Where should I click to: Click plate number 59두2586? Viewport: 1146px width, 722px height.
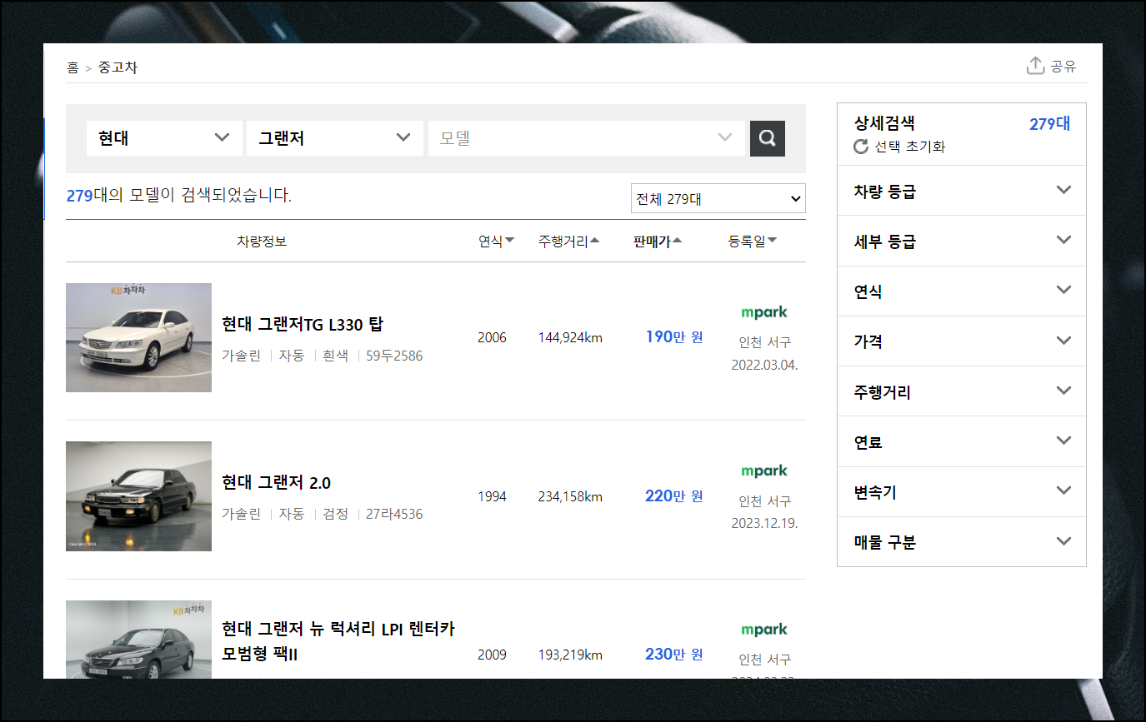point(394,356)
